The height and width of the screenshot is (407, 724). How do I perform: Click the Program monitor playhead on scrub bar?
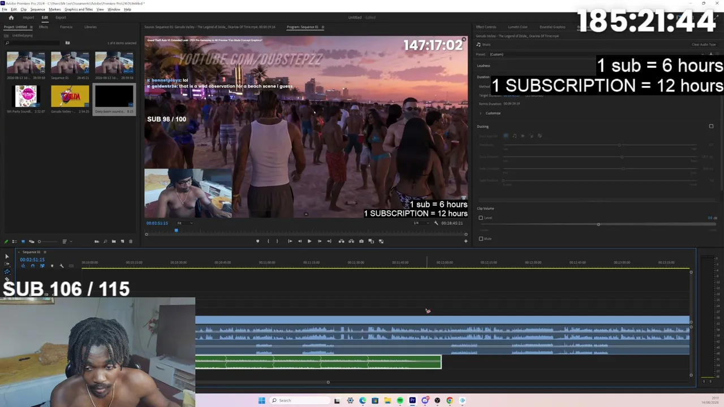[x=176, y=230]
